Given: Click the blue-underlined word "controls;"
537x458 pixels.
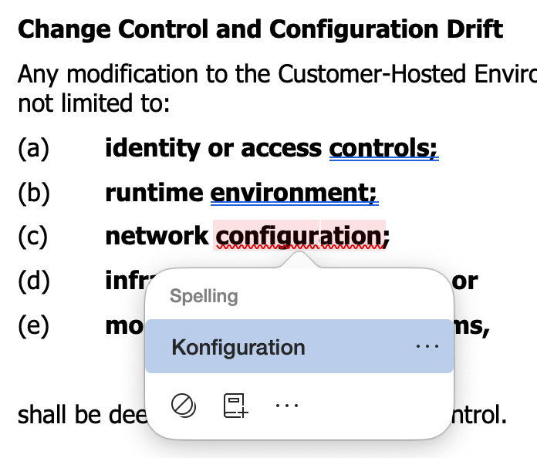Looking at the screenshot, I should click(x=383, y=148).
